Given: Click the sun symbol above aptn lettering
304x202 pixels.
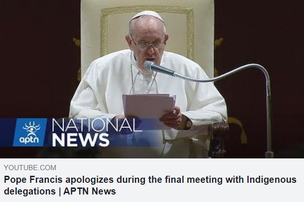Looking at the screenshot, I should (31, 128).
